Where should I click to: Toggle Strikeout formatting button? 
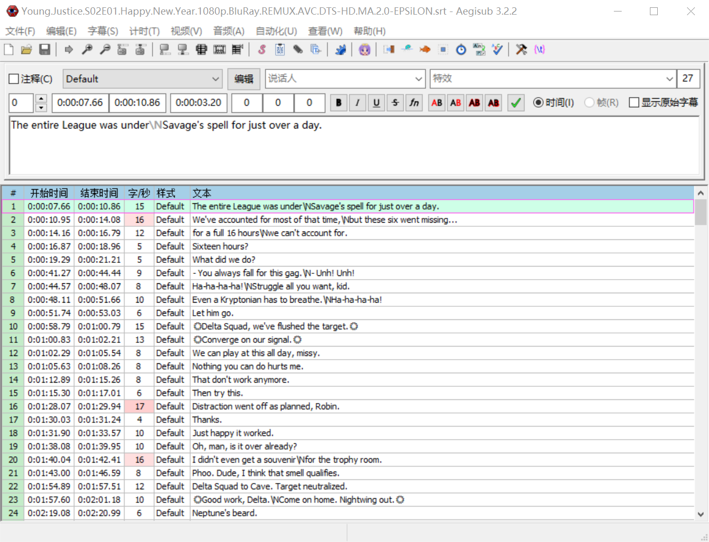[x=395, y=102]
